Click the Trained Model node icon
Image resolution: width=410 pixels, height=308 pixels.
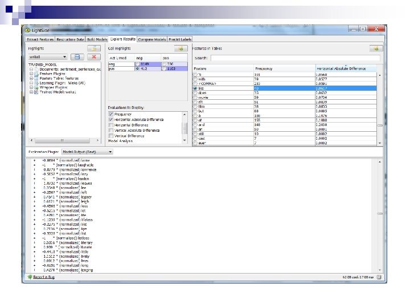tap(36, 92)
